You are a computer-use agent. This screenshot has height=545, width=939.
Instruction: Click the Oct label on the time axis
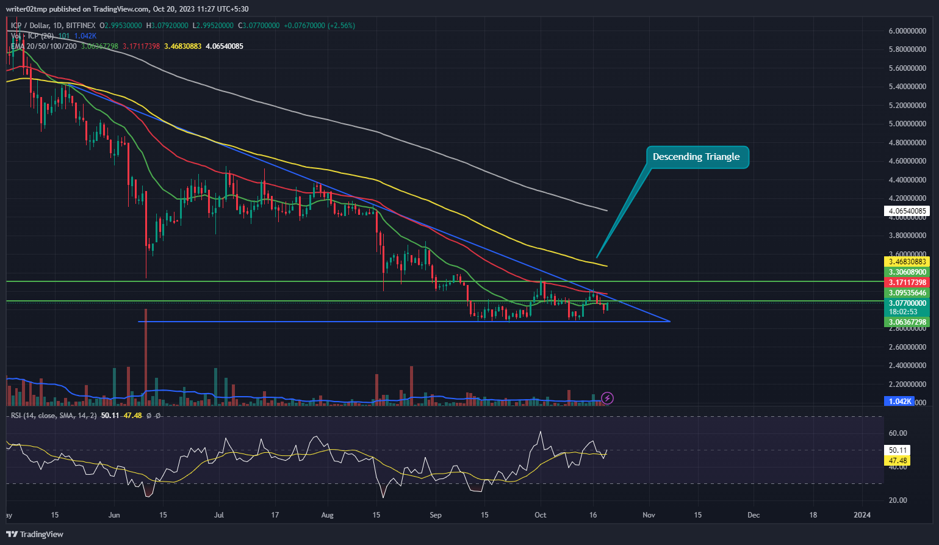540,515
